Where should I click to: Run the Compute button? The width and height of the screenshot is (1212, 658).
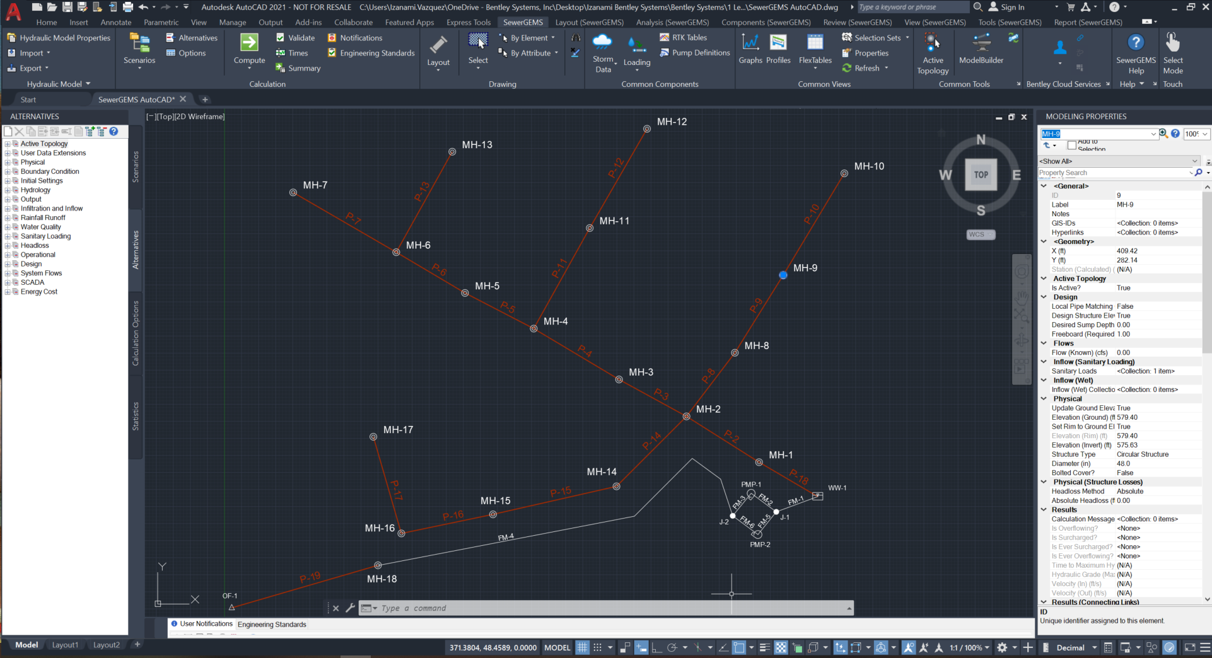249,49
